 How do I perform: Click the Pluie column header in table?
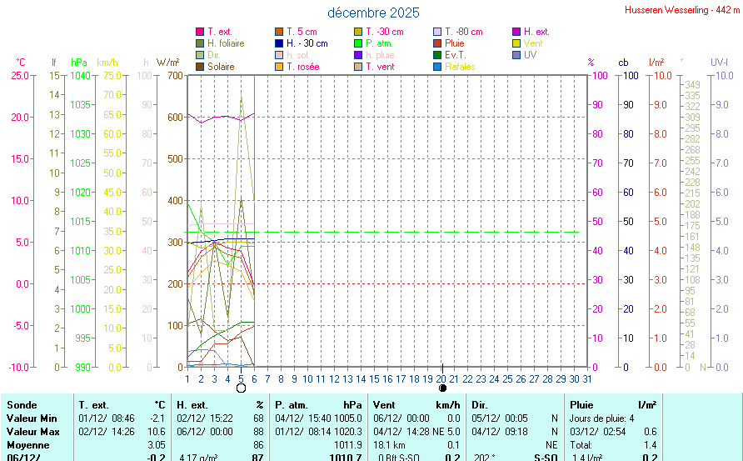click(581, 404)
